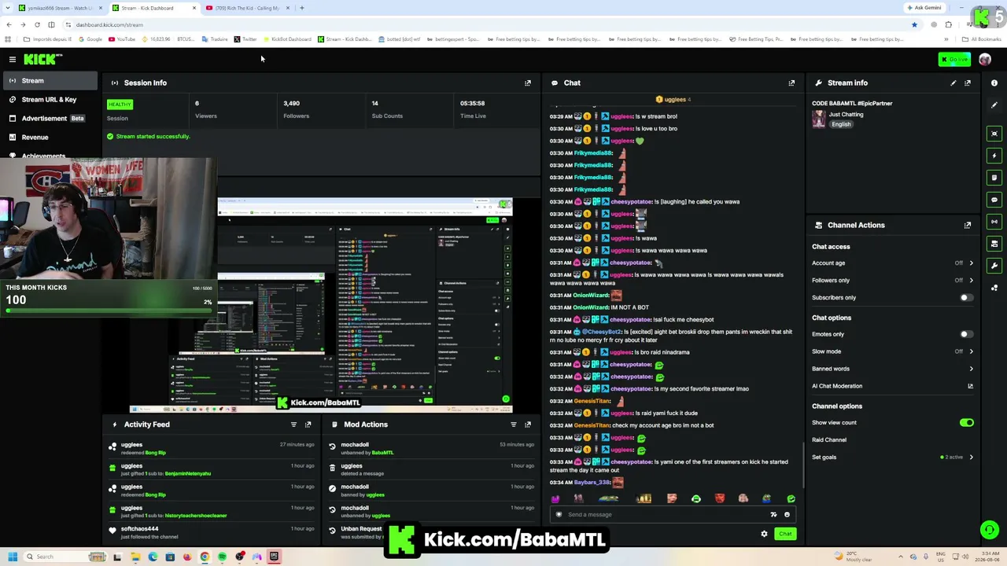Pop out the Session Info panel
Image resolution: width=1007 pixels, height=566 pixels.
pos(528,83)
